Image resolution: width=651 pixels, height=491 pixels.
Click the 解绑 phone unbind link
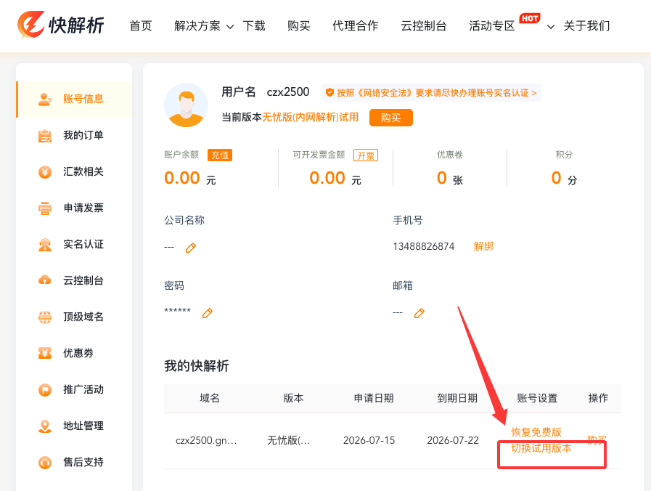click(483, 246)
